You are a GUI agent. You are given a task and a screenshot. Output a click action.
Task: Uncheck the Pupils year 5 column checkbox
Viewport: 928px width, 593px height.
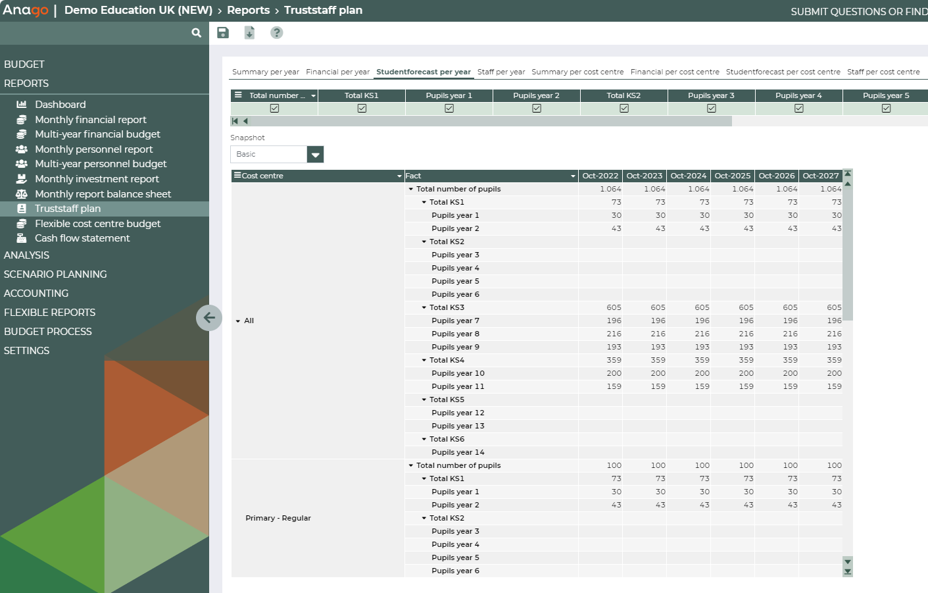coord(887,109)
